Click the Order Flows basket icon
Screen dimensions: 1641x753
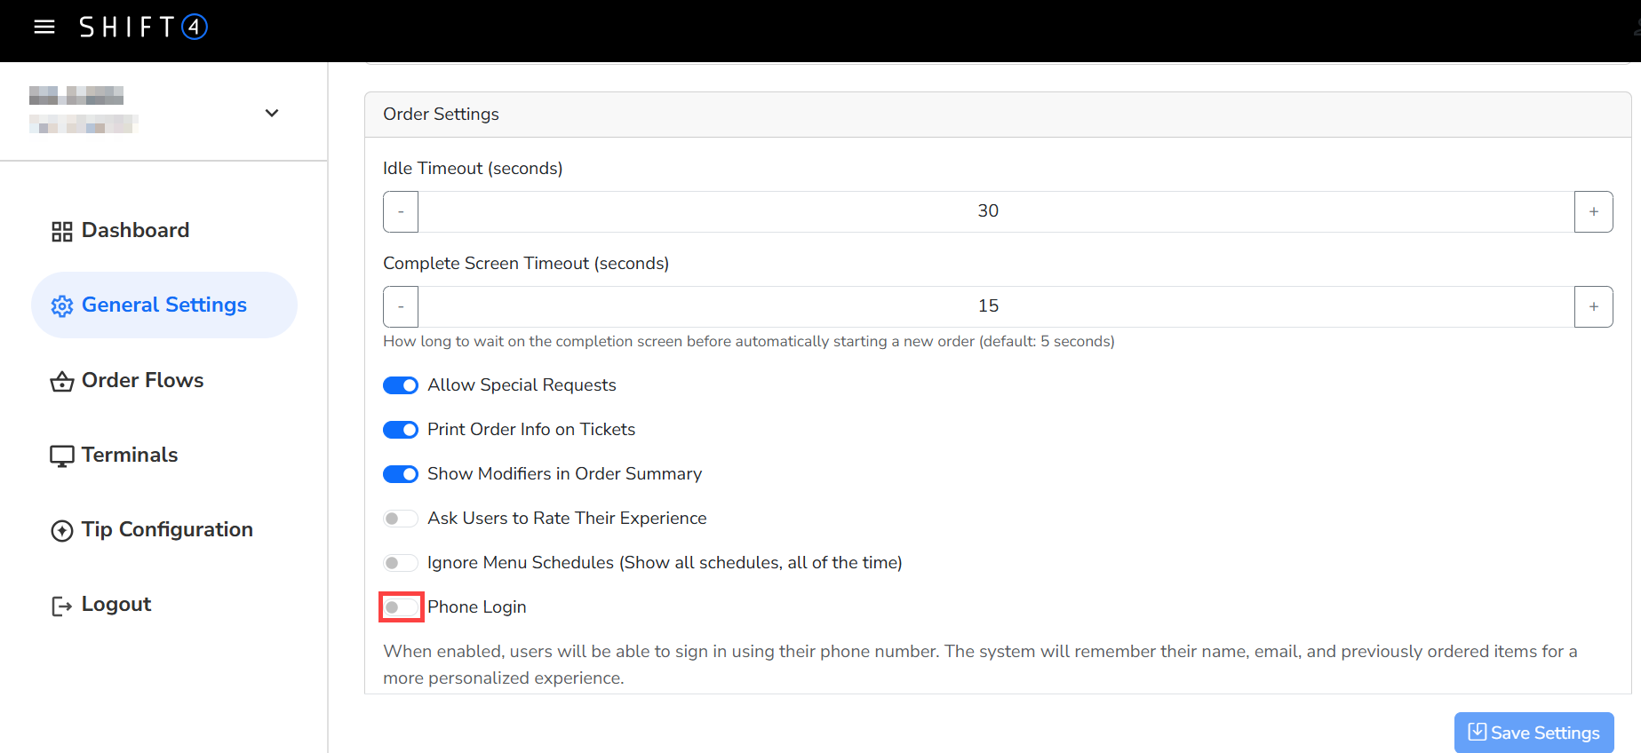(x=61, y=382)
